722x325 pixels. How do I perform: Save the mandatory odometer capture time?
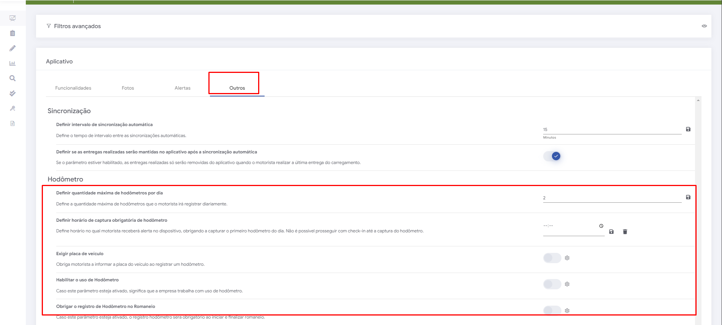pyautogui.click(x=612, y=232)
